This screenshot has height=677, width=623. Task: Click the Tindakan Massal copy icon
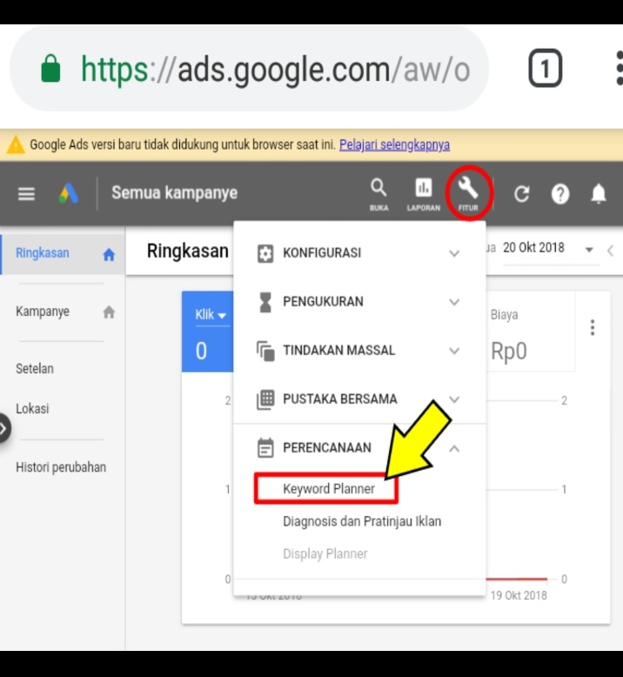(265, 351)
